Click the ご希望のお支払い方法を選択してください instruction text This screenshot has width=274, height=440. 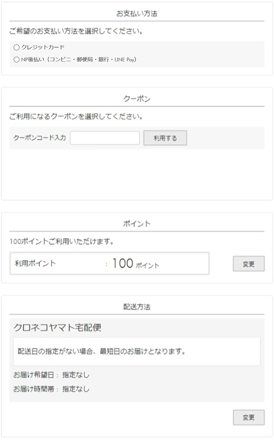tap(76, 31)
